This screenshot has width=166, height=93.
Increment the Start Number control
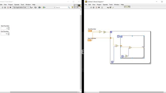point(9,28)
